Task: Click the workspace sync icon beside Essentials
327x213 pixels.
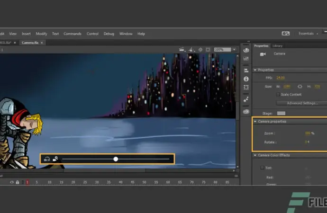Action: [x=285, y=34]
